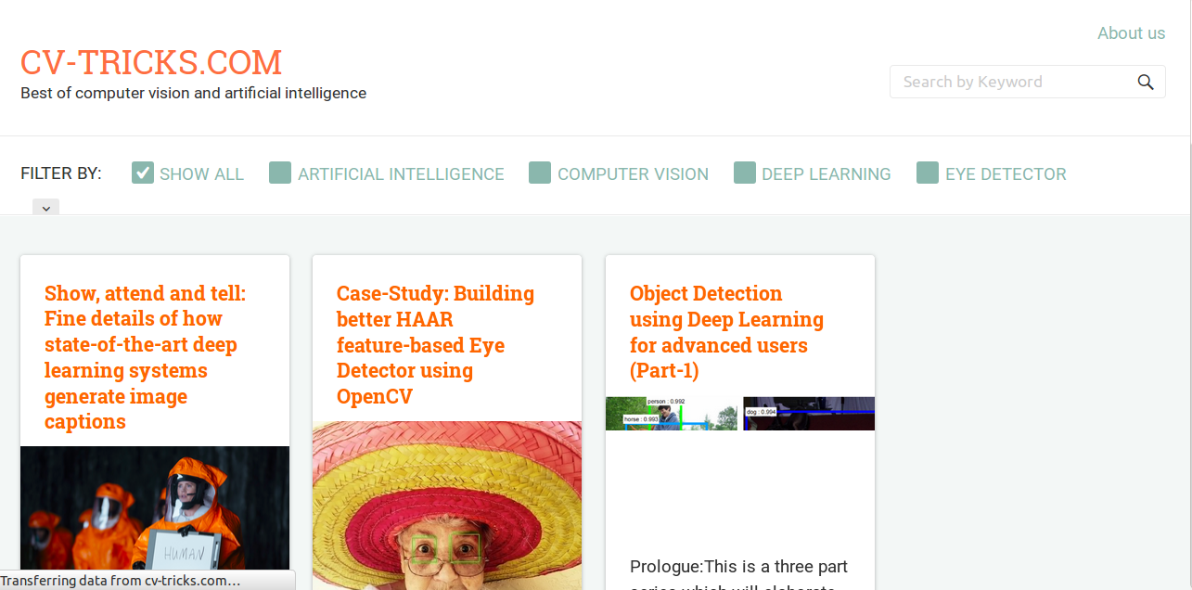Open Object Detection using Deep Learning article

(726, 332)
